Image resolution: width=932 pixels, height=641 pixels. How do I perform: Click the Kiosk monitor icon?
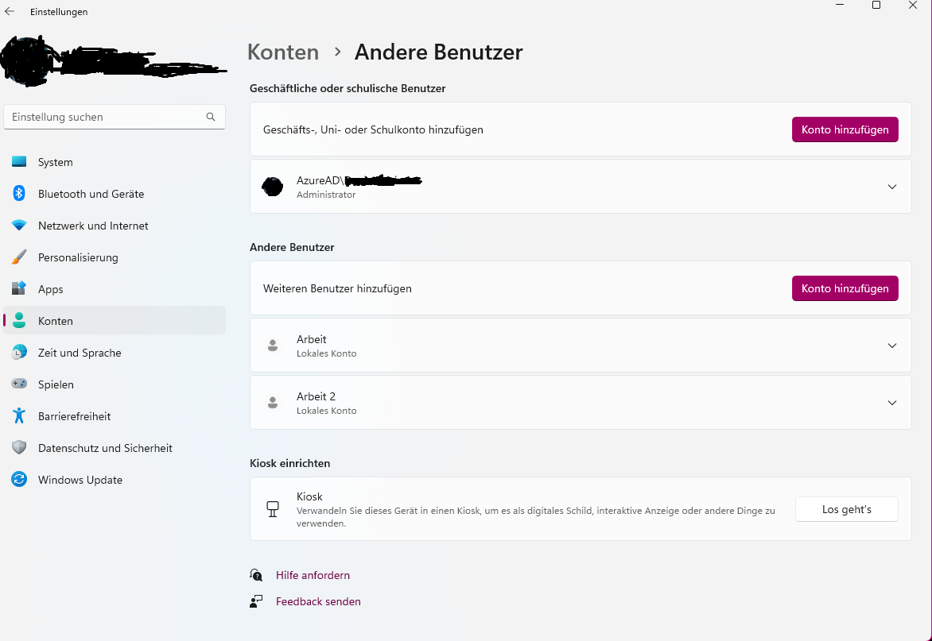point(273,509)
